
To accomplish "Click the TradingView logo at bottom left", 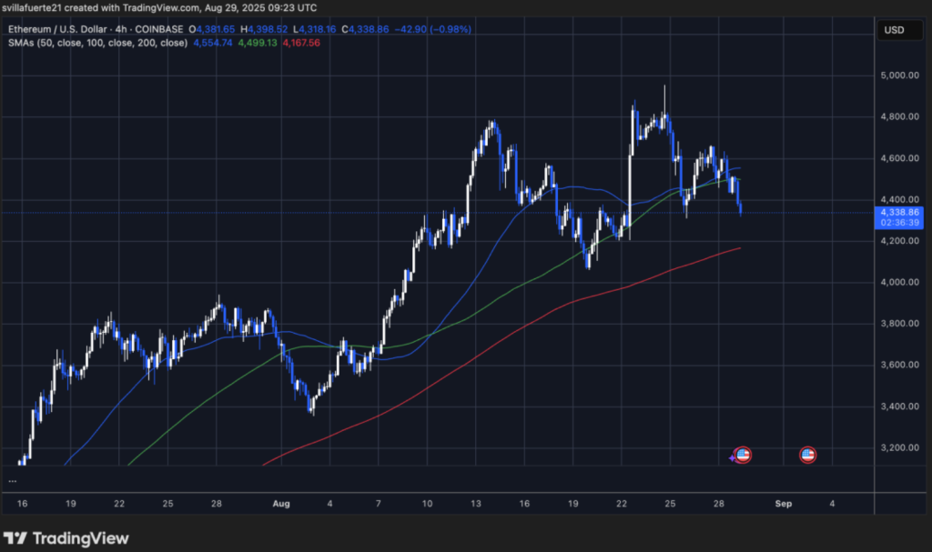I will [x=67, y=538].
